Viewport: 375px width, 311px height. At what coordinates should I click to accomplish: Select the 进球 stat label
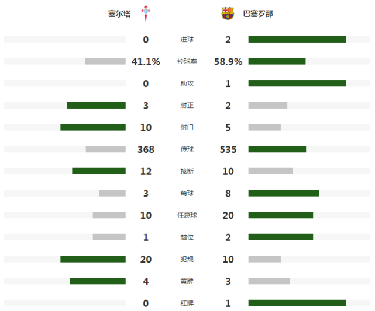[x=187, y=39]
